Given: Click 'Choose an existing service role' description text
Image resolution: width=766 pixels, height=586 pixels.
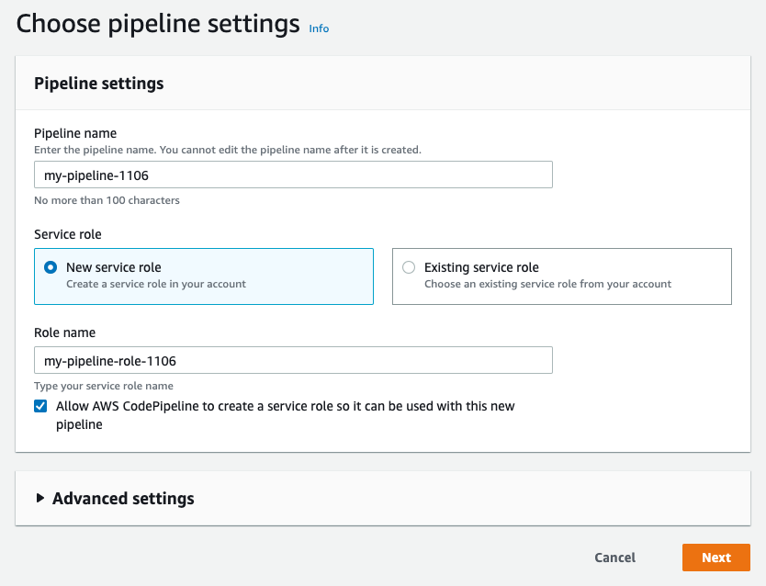Looking at the screenshot, I should 547,284.
